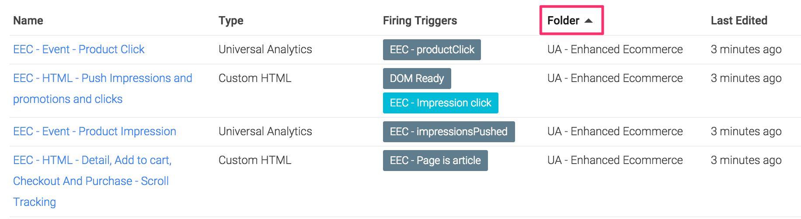
Task: Open EEC - HTML - Push Impressions tag
Action: [x=103, y=89]
